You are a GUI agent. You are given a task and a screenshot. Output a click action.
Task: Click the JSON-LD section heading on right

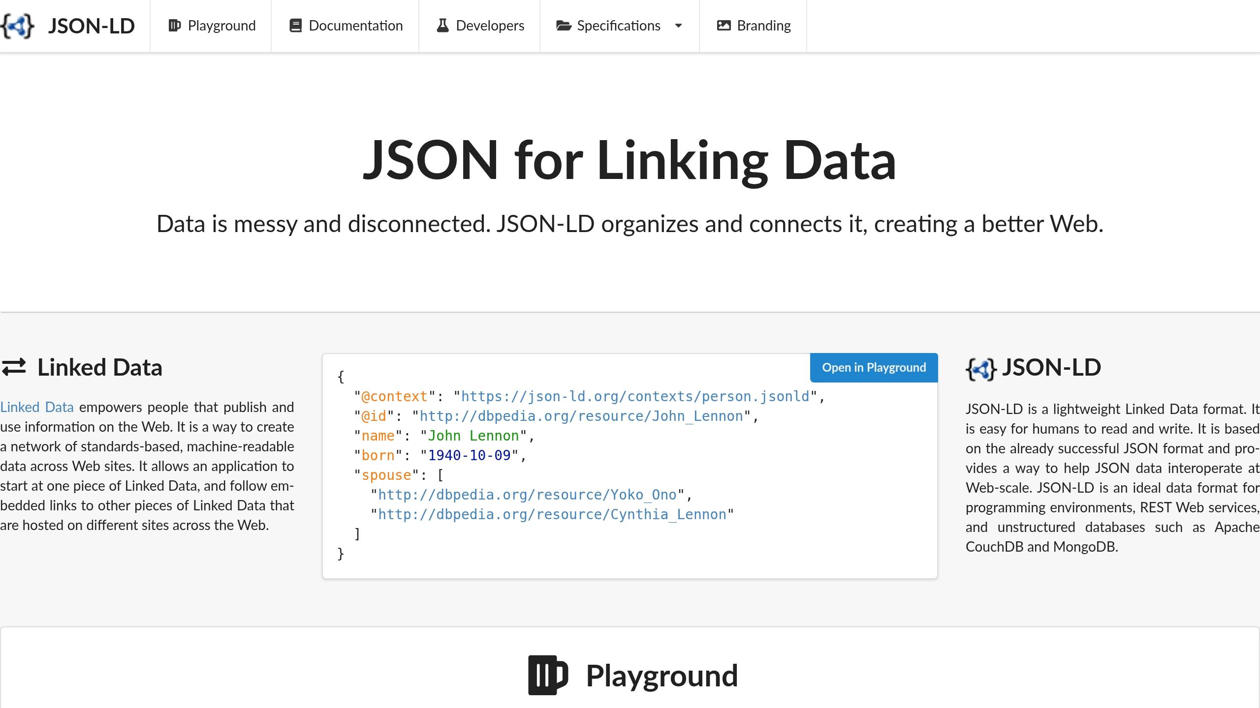coord(1051,367)
